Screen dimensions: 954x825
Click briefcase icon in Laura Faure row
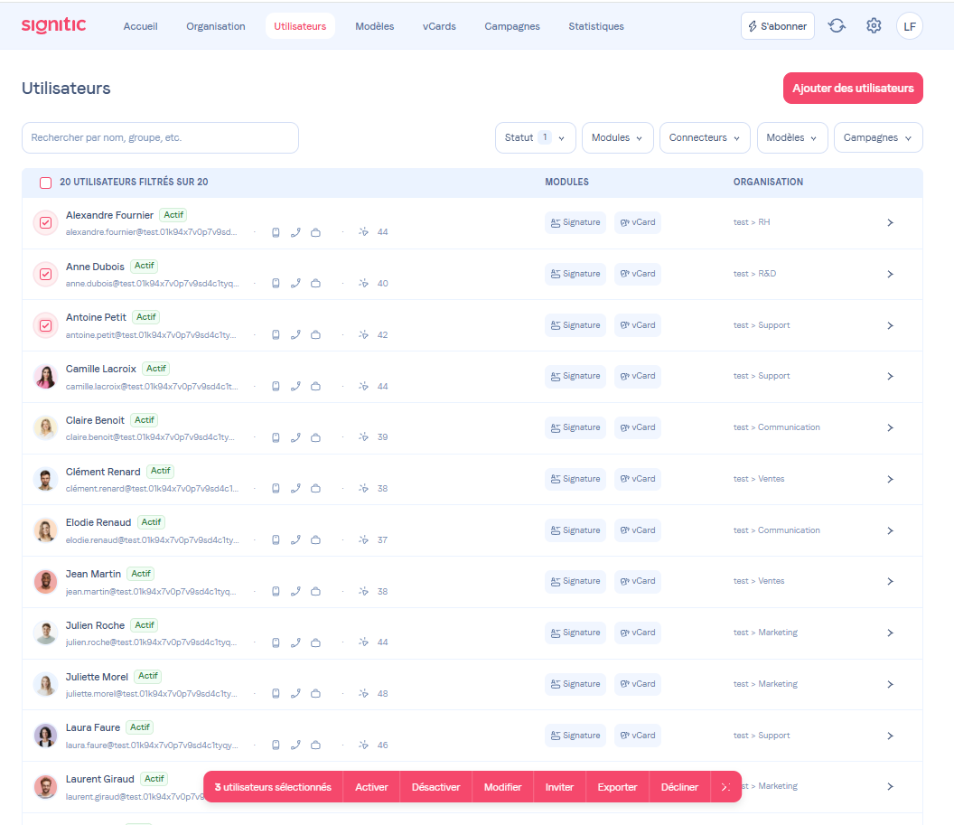coord(316,745)
